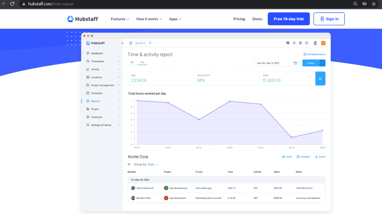Open the How it works dropdown
This screenshot has height=214, width=382.
149,19
